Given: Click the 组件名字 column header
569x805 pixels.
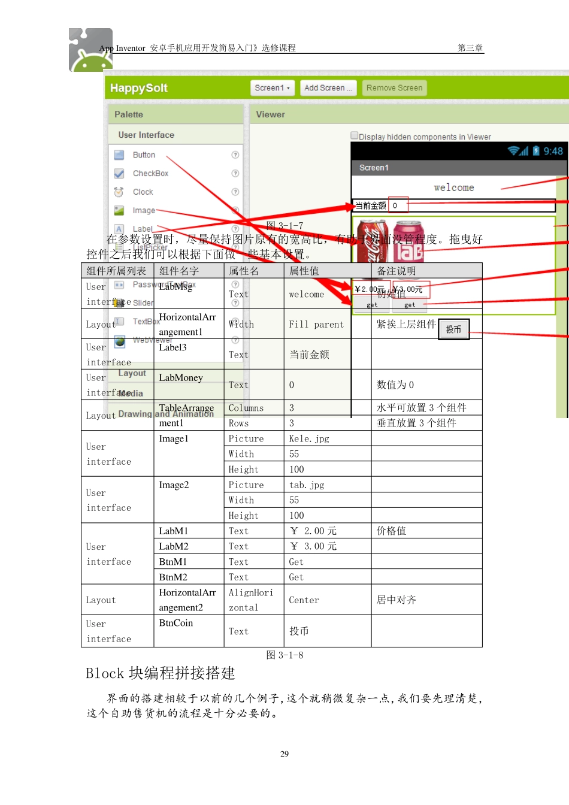Looking at the screenshot, I should [x=189, y=271].
